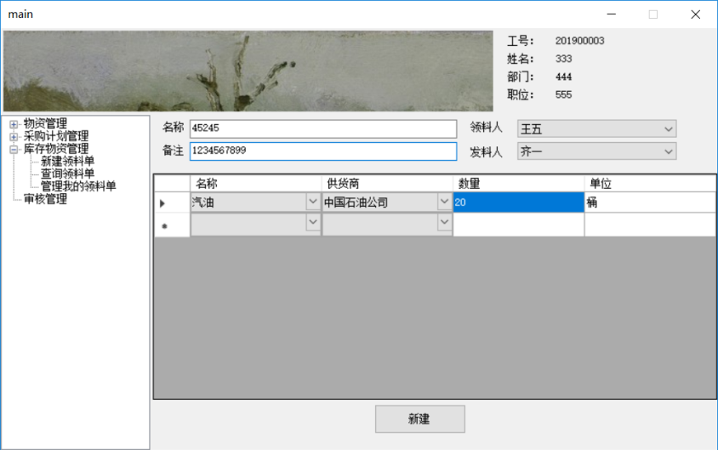This screenshot has width=718, height=450.
Task: Select the quantity cell containing 20
Action: click(x=518, y=202)
